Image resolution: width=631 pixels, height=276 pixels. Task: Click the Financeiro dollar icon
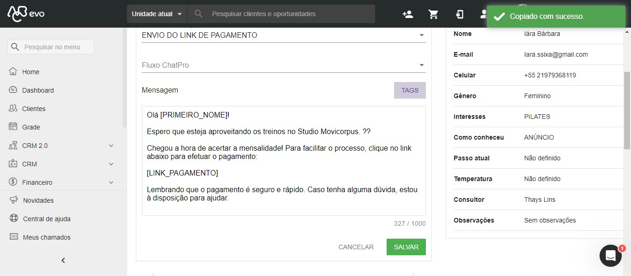pos(13,182)
